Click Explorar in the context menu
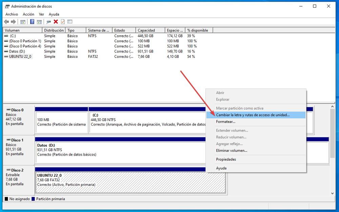This screenshot has width=339, height=212. (223, 99)
